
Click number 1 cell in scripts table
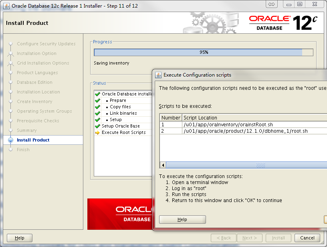click(x=171, y=125)
